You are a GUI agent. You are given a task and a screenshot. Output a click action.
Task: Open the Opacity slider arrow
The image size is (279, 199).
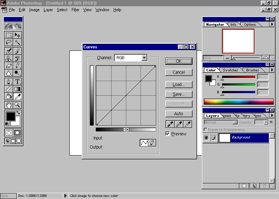266,122
